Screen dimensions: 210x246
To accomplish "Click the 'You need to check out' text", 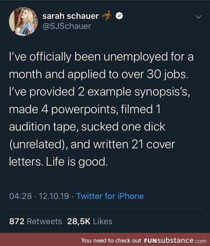I will pos(111,240).
